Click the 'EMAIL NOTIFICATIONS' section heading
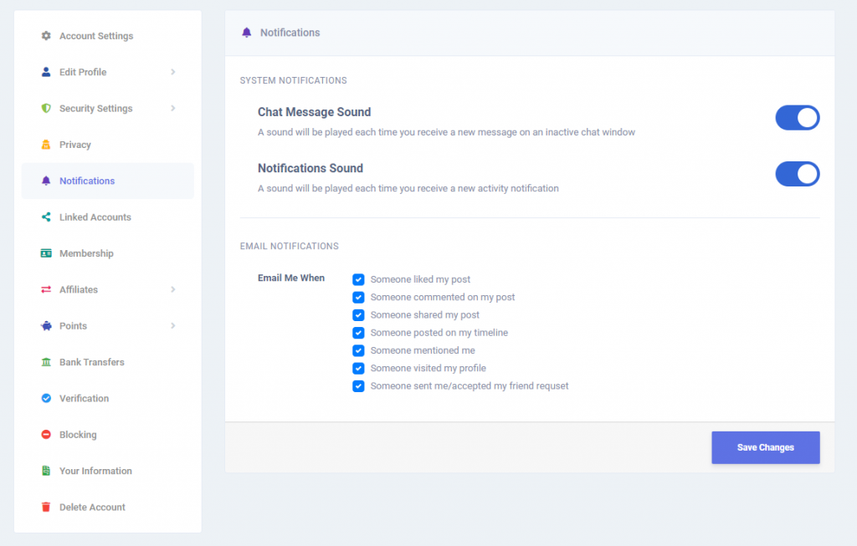The width and height of the screenshot is (857, 546). (x=289, y=247)
